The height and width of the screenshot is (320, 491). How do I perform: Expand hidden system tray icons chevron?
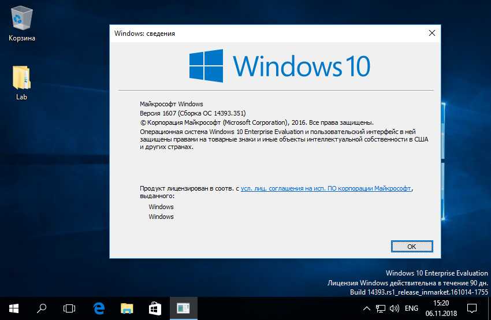[366, 308]
